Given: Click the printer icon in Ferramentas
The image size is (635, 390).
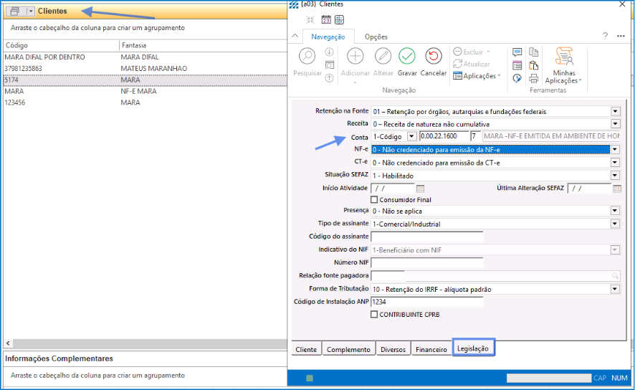Looking at the screenshot, I should (533, 78).
